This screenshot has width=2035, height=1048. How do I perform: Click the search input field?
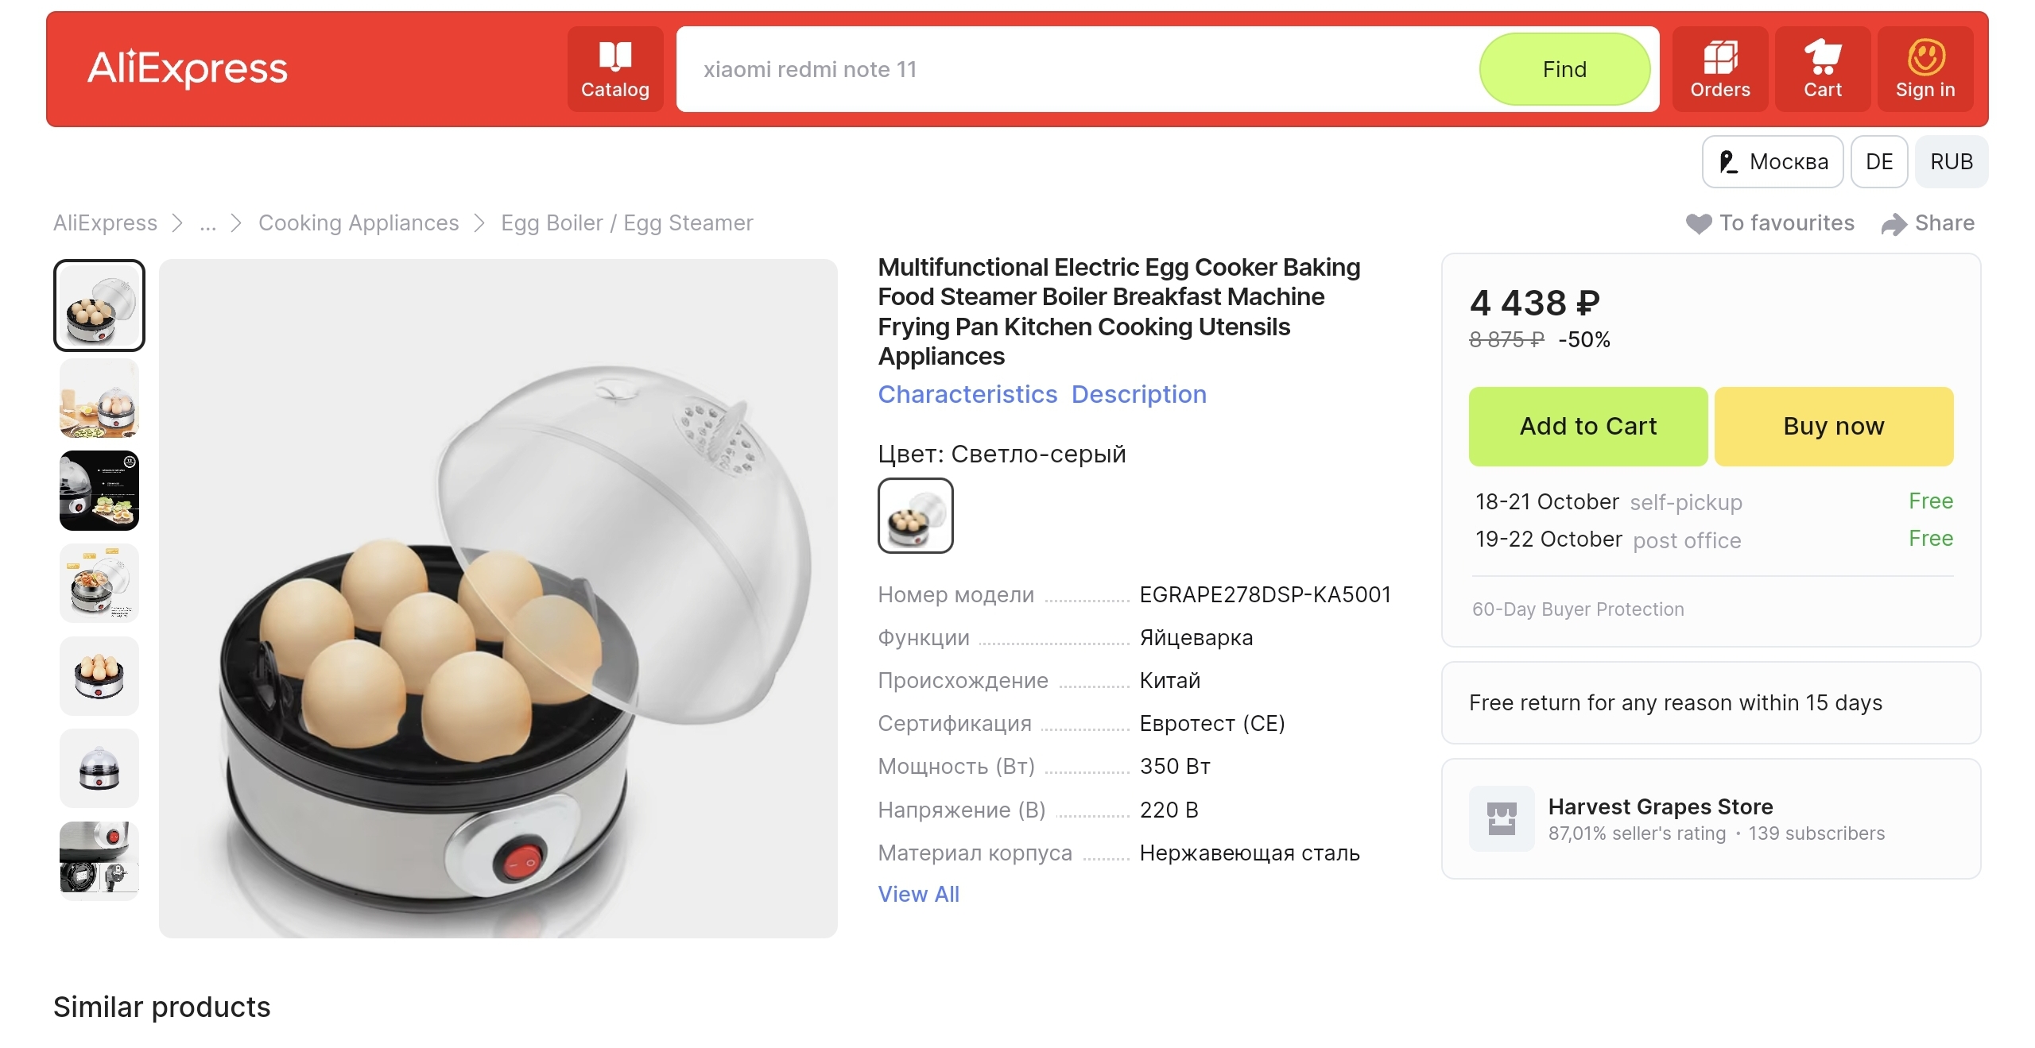coord(1073,70)
